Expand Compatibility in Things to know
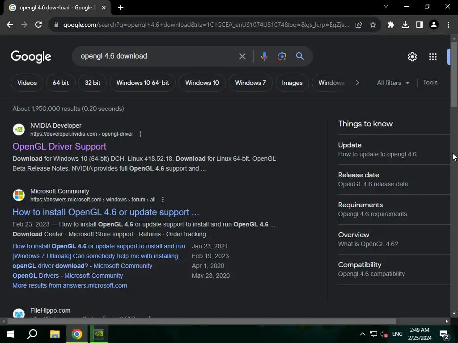Viewport: 458px width, 343px height. (394, 269)
